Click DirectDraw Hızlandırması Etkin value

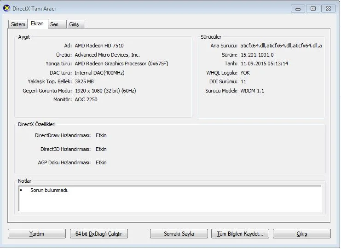pyautogui.click(x=101, y=135)
